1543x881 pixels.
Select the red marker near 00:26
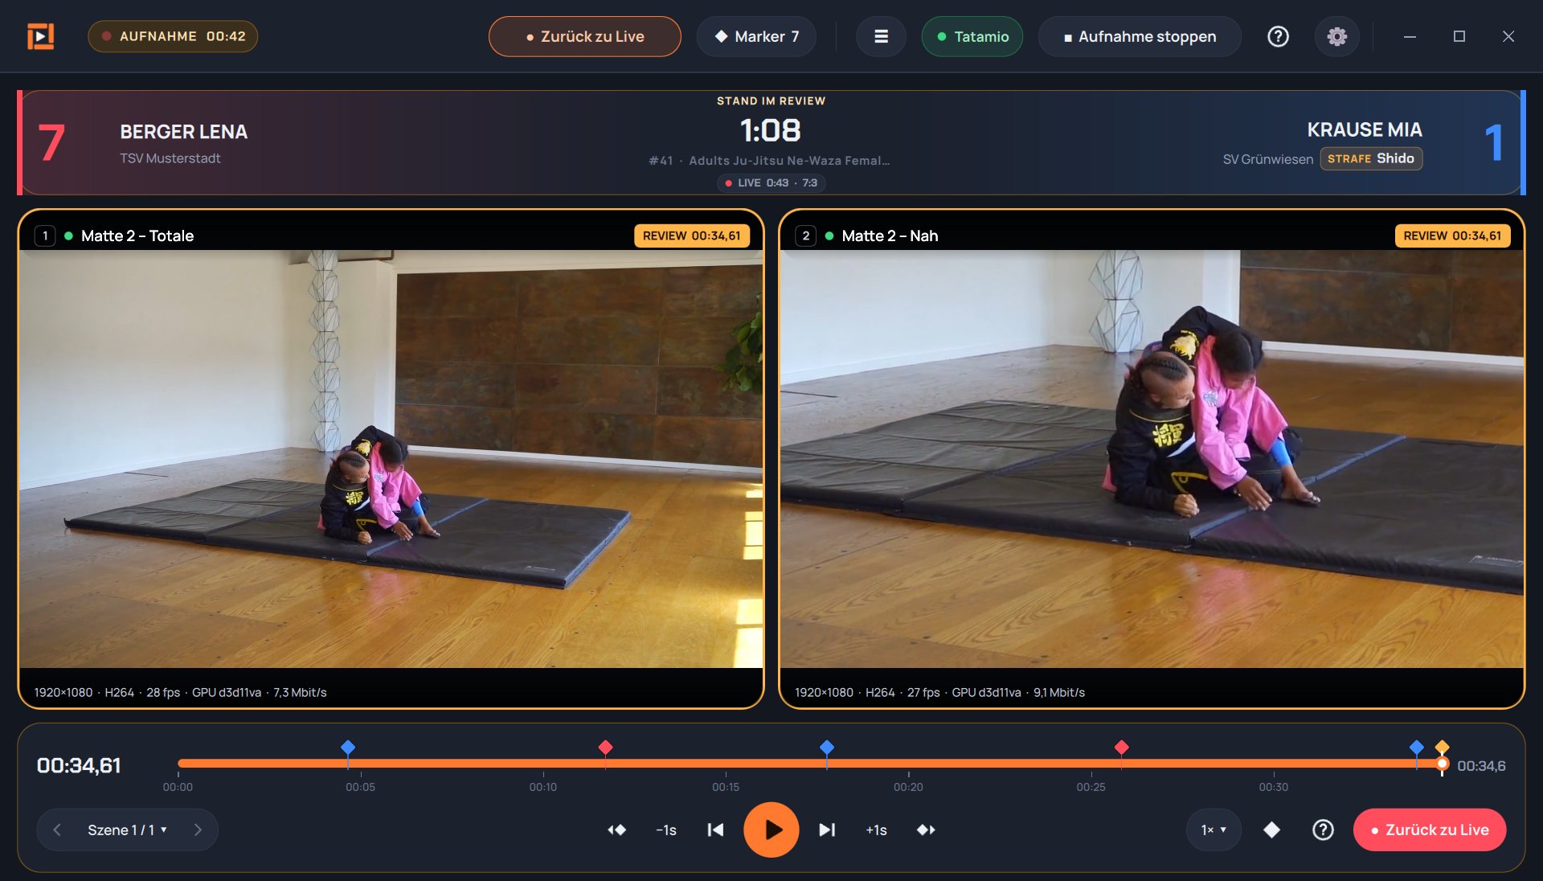tap(1122, 748)
